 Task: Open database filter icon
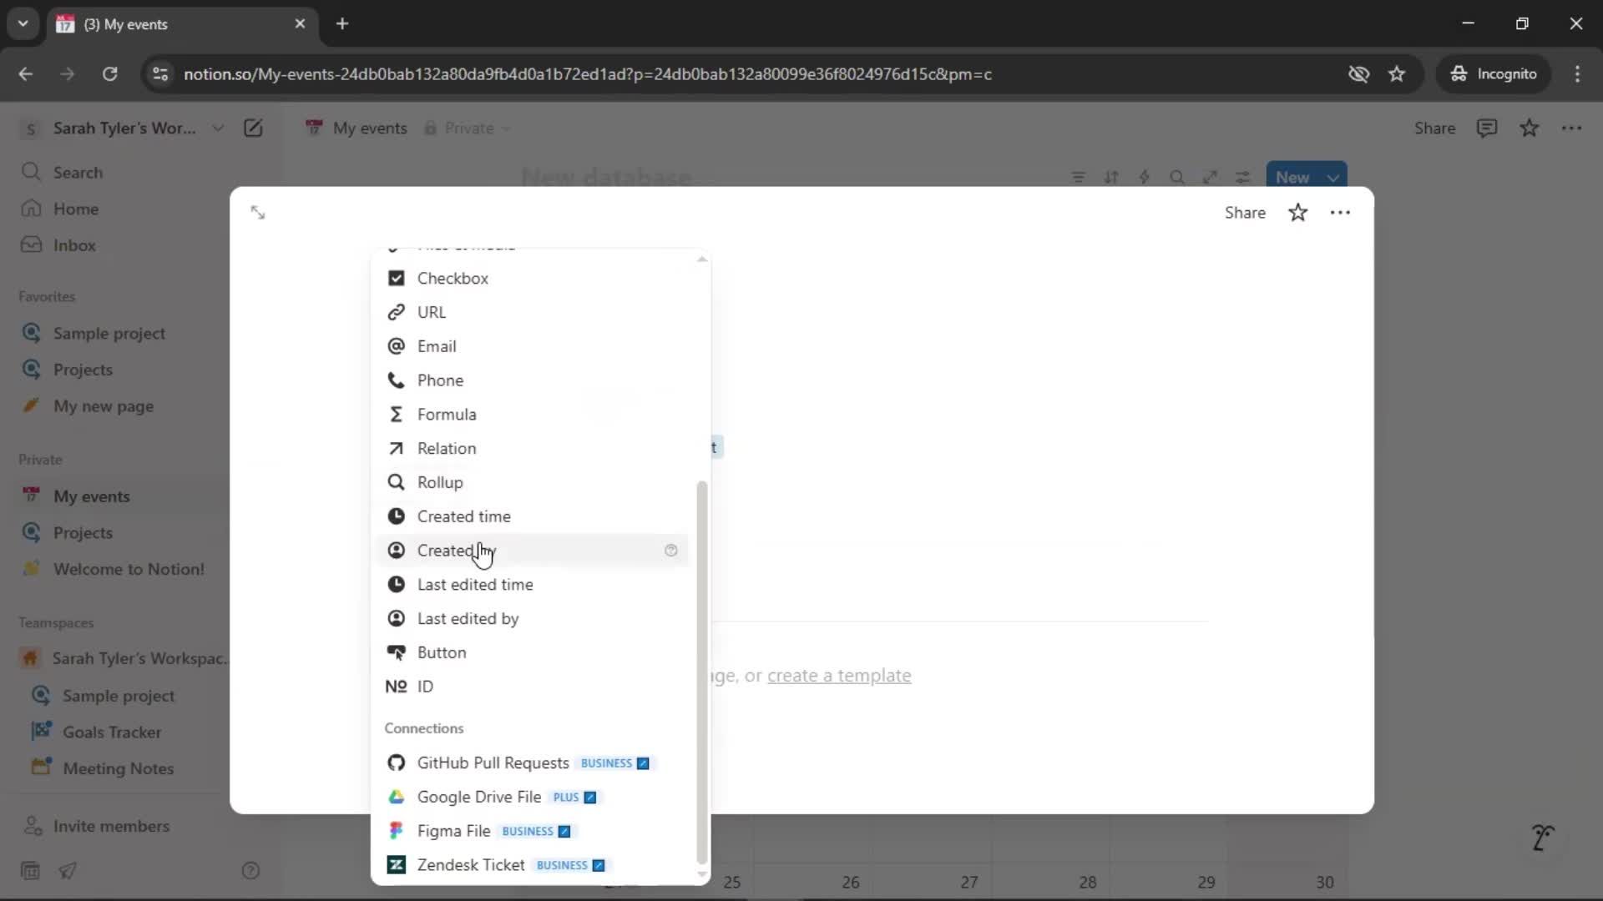point(1078,177)
